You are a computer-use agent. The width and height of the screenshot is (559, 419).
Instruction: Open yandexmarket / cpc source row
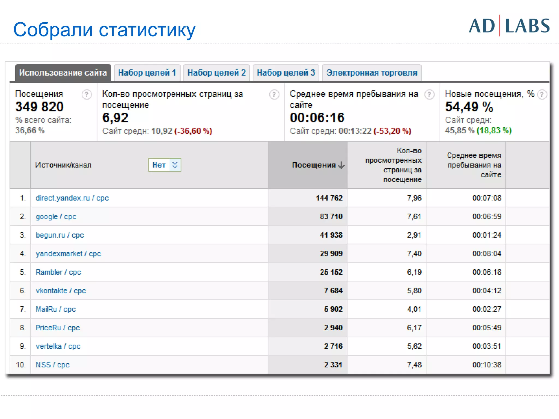68,254
